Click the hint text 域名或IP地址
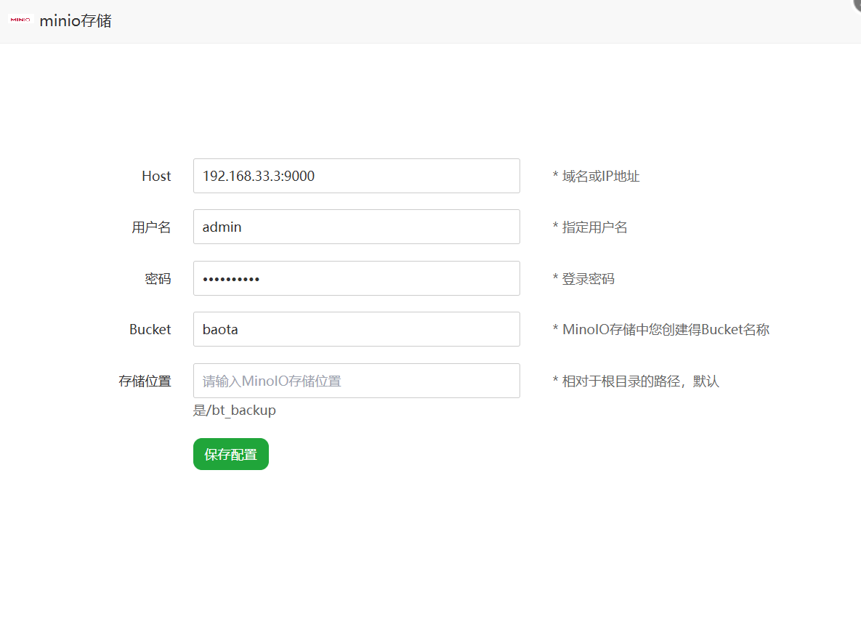 pyautogui.click(x=597, y=177)
